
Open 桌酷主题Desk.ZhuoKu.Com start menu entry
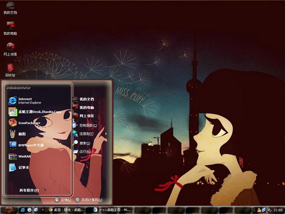pyautogui.click(x=35, y=112)
